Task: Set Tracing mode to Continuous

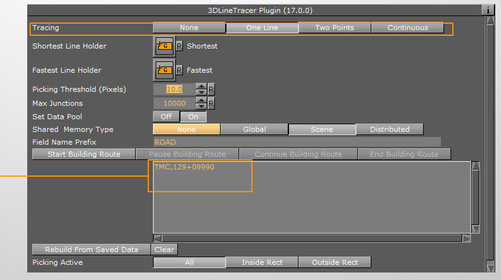Action: (x=407, y=28)
